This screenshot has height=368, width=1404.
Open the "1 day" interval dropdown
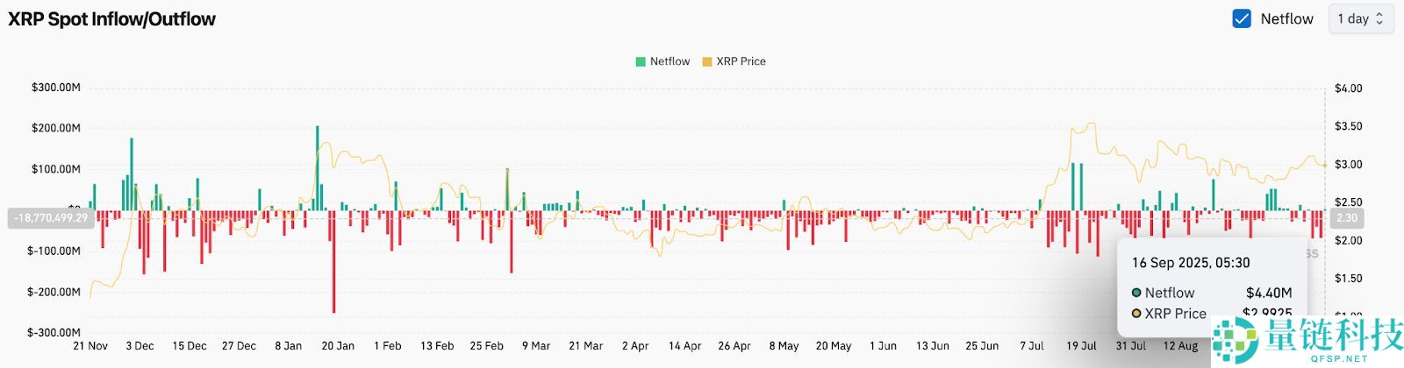point(1360,18)
